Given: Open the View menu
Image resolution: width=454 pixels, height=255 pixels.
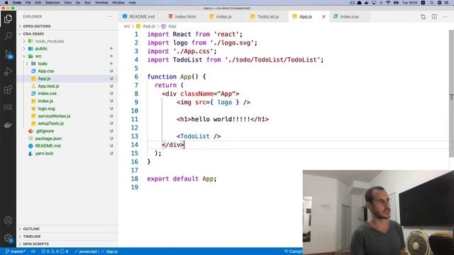Looking at the screenshot, I should click(68, 3).
